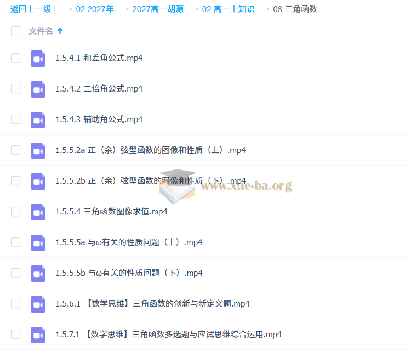411x351 pixels.
Task: Open 1.5.5.2b 正（余）弦型函数的图像和性质（下）
Action: (151, 181)
